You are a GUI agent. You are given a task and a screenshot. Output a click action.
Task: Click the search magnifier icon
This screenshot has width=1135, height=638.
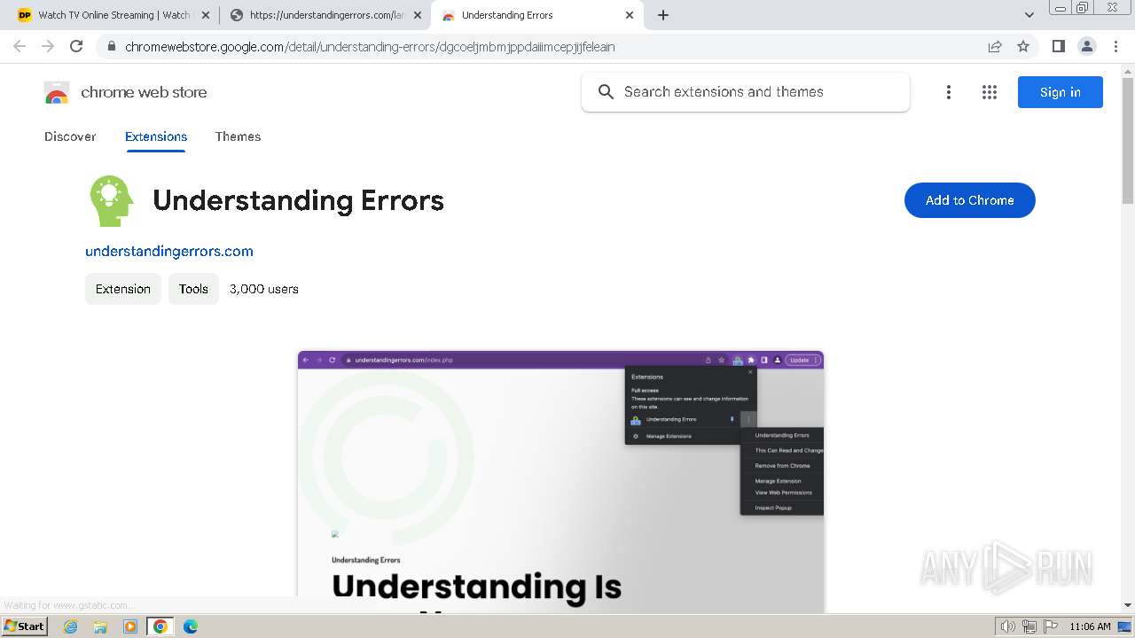point(606,92)
